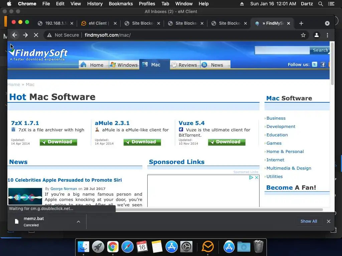Open the Utilities category link

click(275, 177)
